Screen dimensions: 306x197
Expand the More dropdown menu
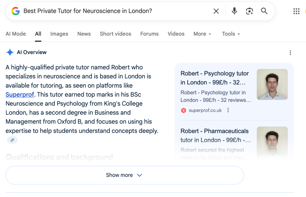202,34
